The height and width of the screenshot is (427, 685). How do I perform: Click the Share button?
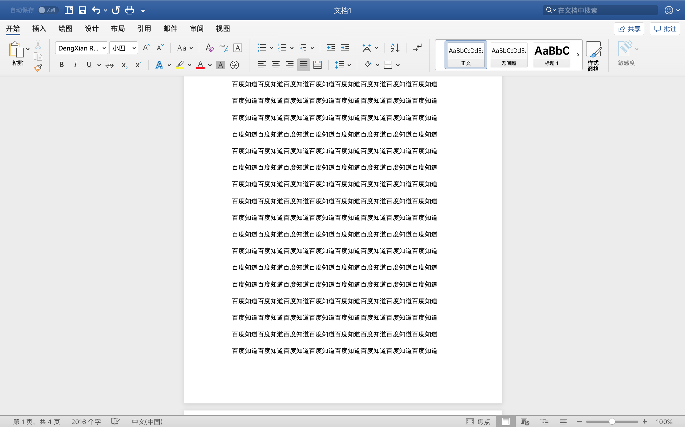click(629, 29)
